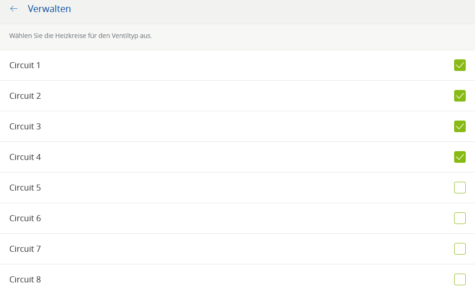Viewport: 475px width, 294px height.
Task: Select the Circuit 2 label text
Action: pyautogui.click(x=25, y=96)
